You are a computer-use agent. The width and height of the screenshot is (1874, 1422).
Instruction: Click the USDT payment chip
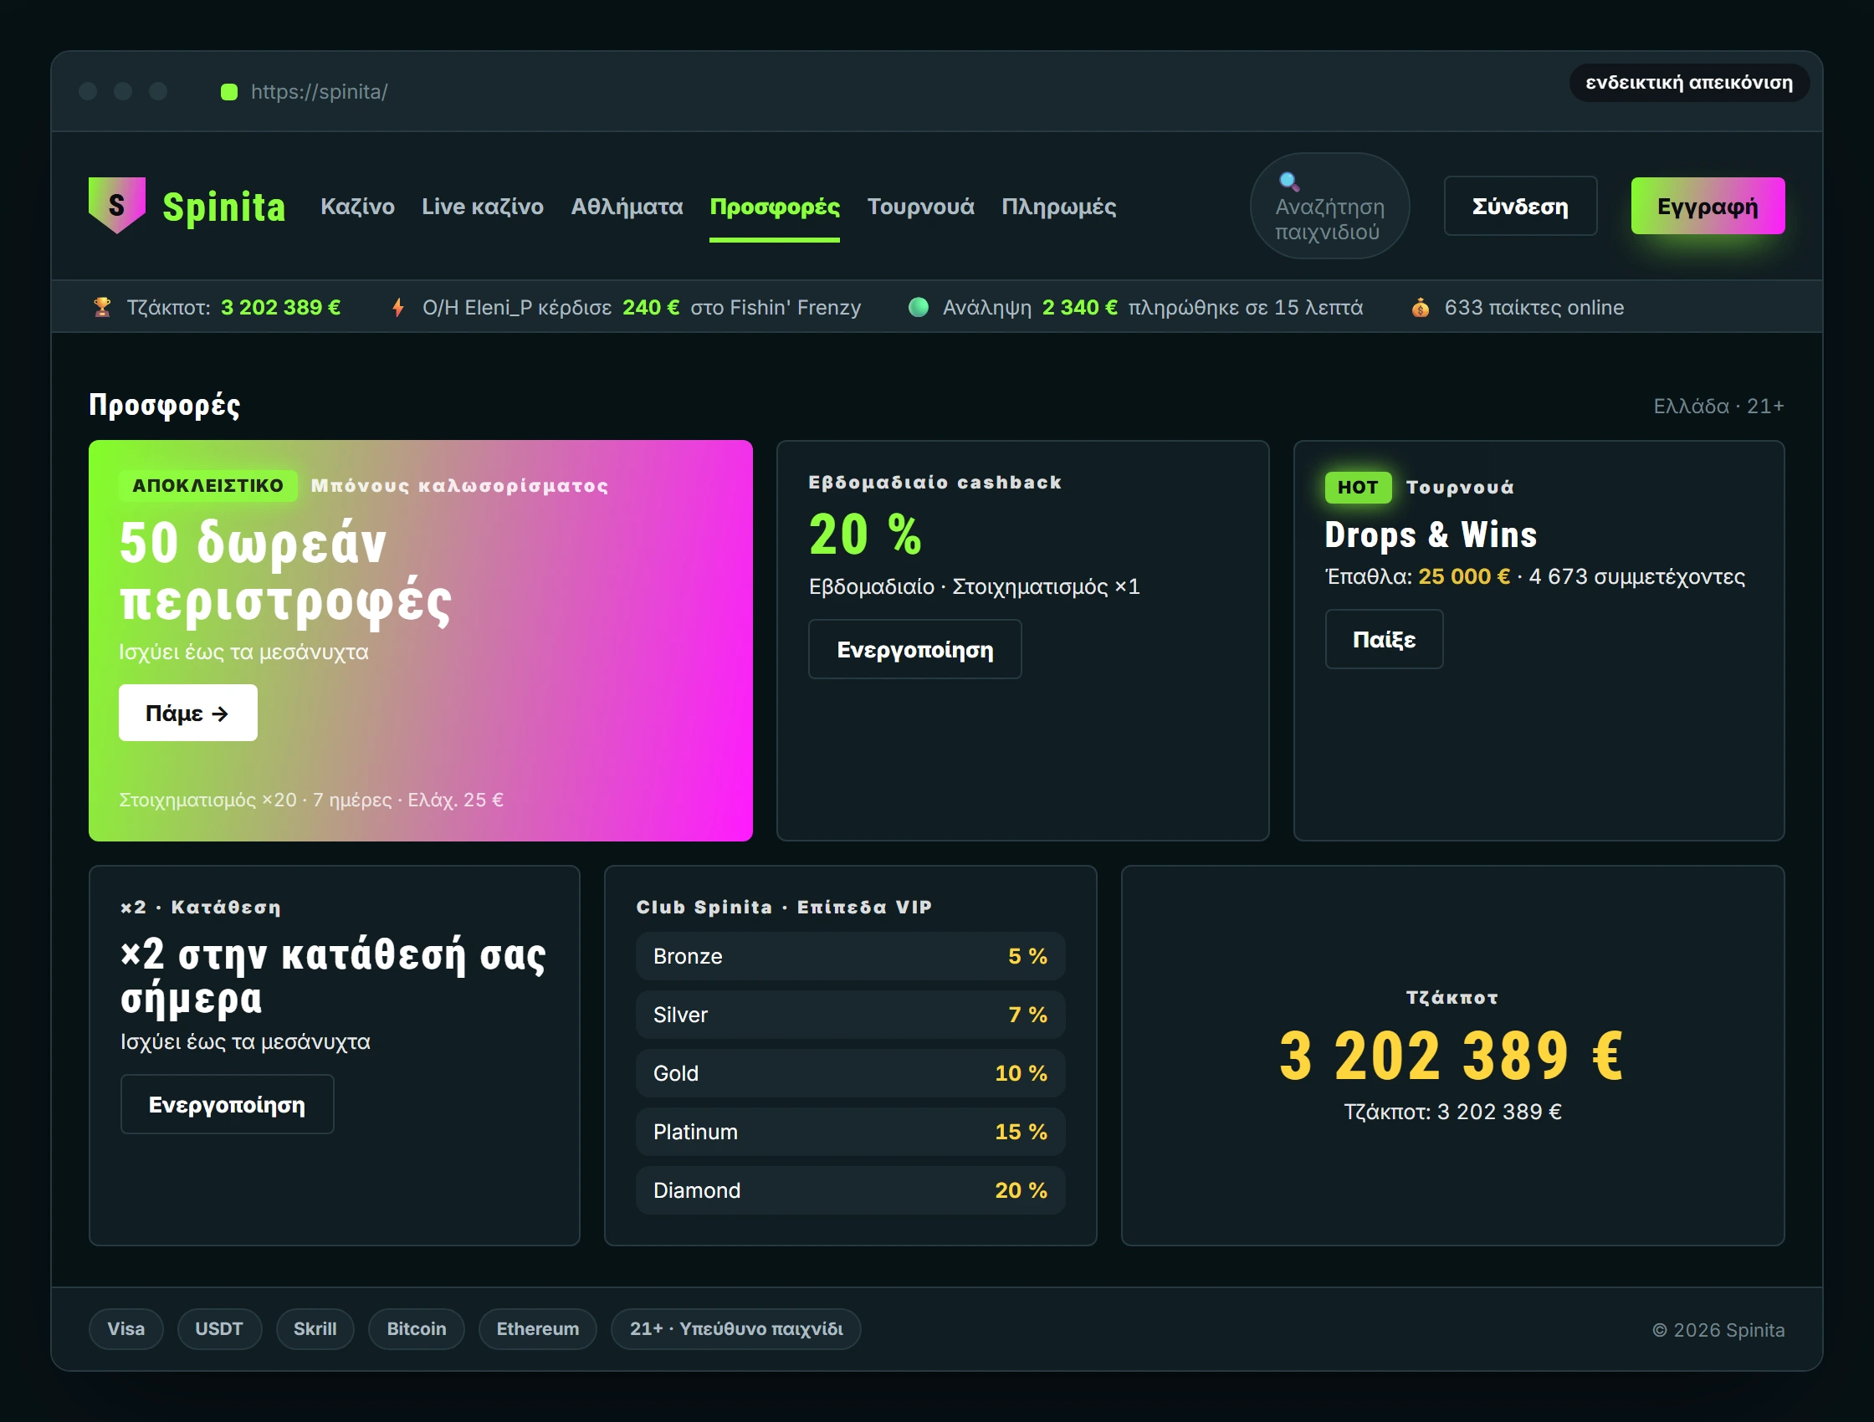(x=219, y=1329)
